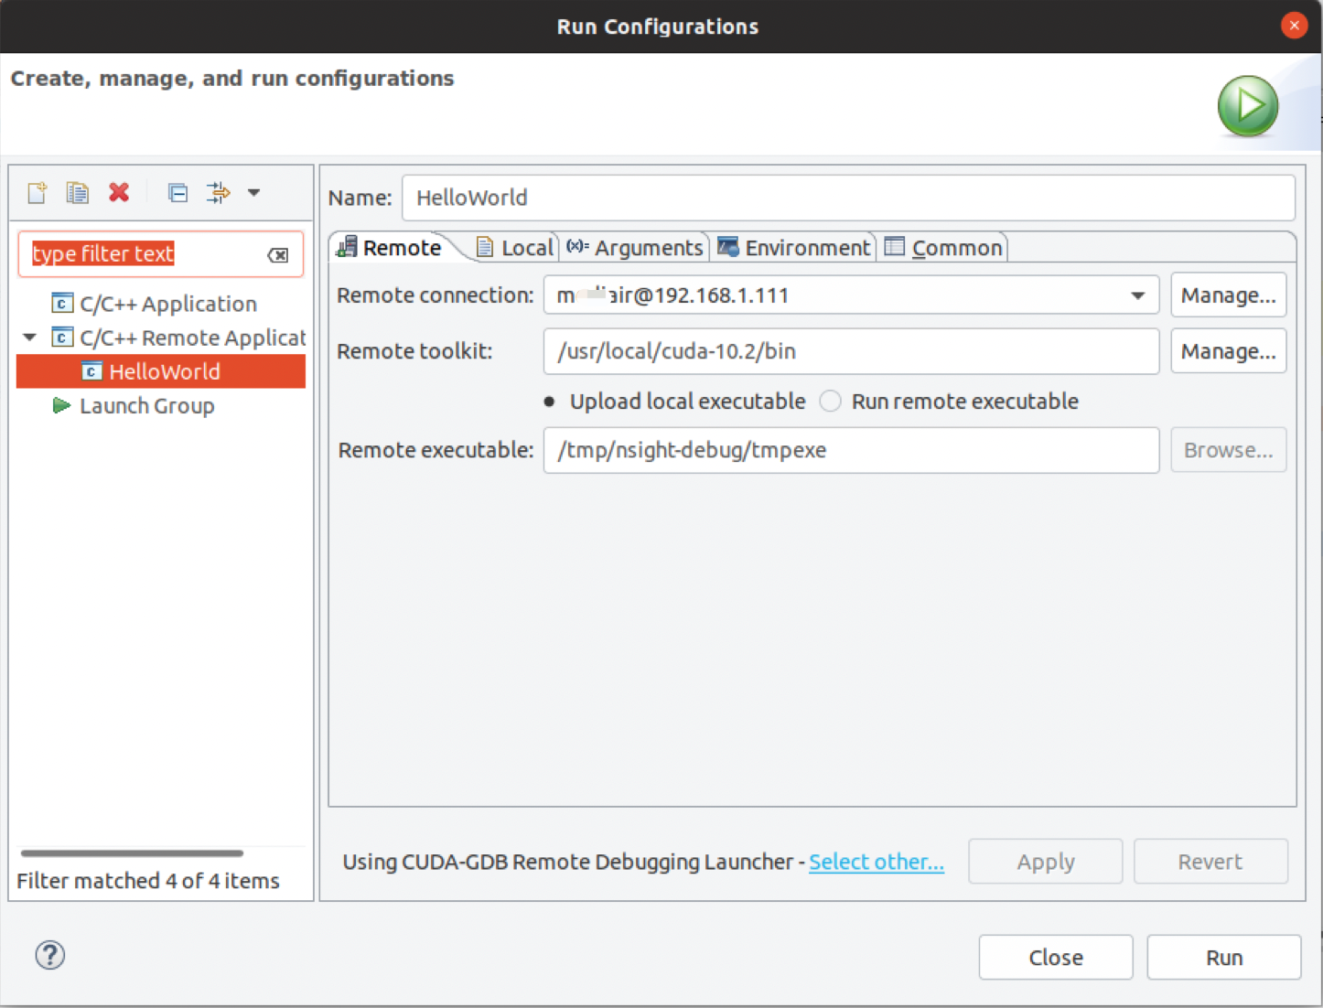The image size is (1323, 1008).
Task: Open the Remote connection dropdown
Action: click(1137, 295)
